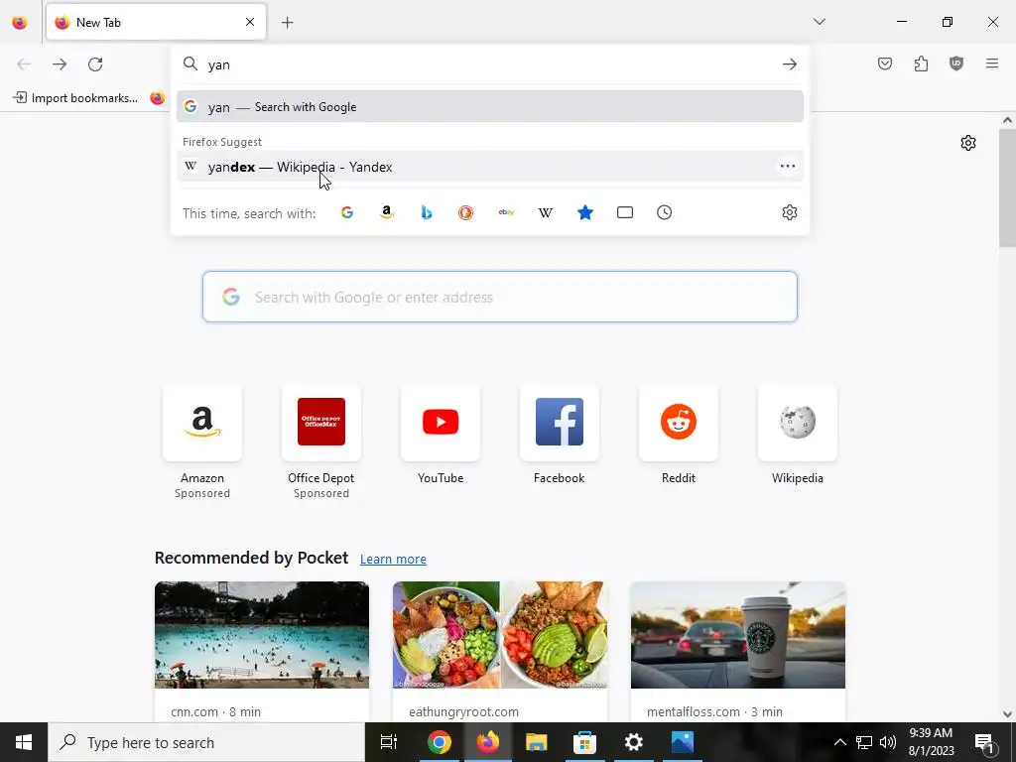Viewport: 1016px width, 762px height.
Task: Open Task View on the taskbar
Action: (389, 742)
